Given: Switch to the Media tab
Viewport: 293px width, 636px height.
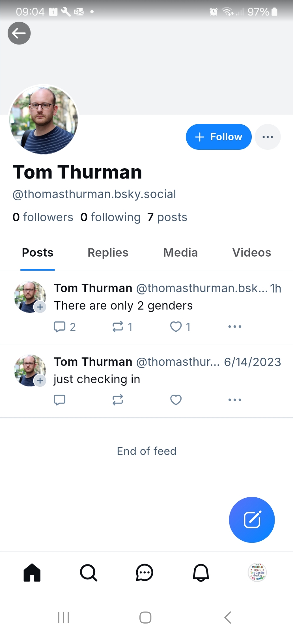Looking at the screenshot, I should (180, 252).
